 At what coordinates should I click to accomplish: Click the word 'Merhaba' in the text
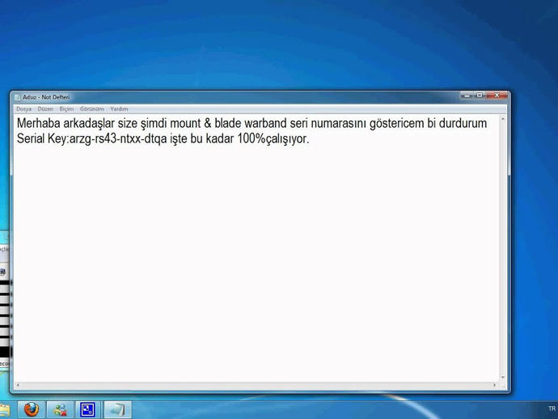pyautogui.click(x=39, y=123)
